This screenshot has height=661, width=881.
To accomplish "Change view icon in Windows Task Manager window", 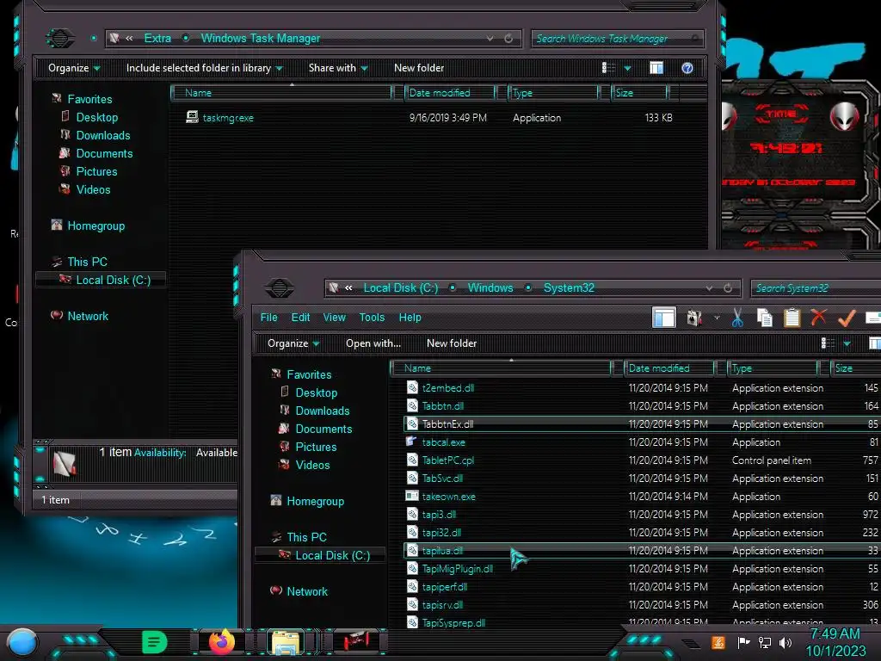I will point(608,68).
